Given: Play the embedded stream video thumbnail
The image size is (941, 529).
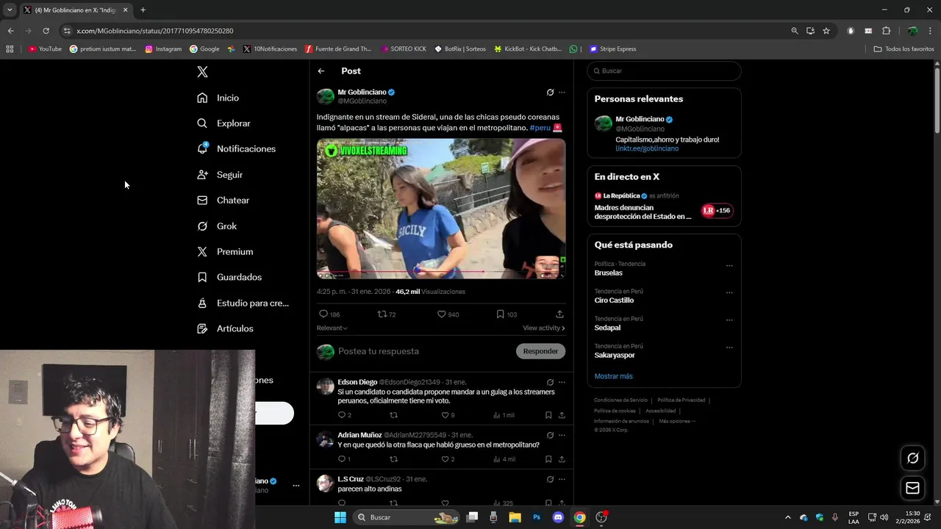Looking at the screenshot, I should coord(441,209).
